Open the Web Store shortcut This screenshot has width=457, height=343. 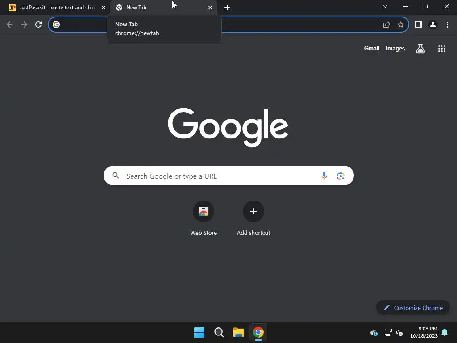pyautogui.click(x=204, y=218)
